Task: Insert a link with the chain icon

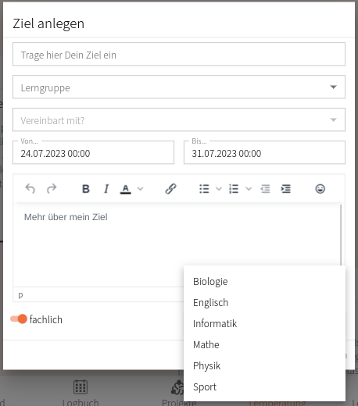Action: [170, 189]
